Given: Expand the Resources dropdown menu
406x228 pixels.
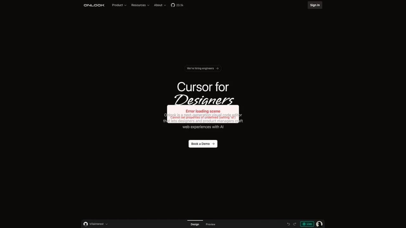Looking at the screenshot, I should (x=140, y=5).
